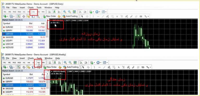This screenshot has height=96, width=200.
Task: Select XAGUSD row in the Daily window Market Watch
Action: pos(24,37)
